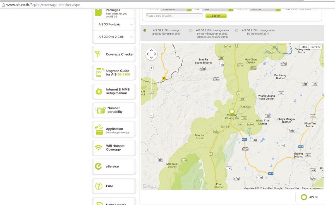Click the browser address bar URL
The height and width of the screenshot is (205, 335).
click(x=43, y=5)
